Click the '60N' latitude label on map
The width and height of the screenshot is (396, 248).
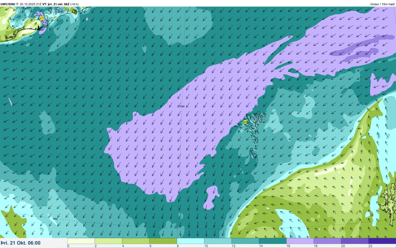tap(55, 219)
